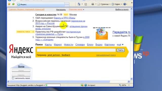This screenshot has width=162, height=91.
Task: Select the Яндекс browser tab
Action: (41, 5)
